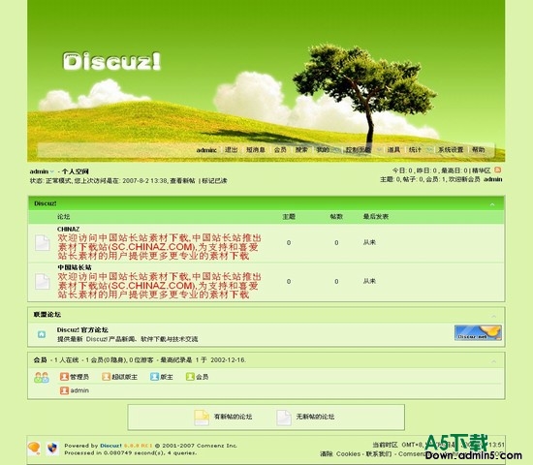
Task: Click the 最后发表 column header
Action: (x=376, y=217)
